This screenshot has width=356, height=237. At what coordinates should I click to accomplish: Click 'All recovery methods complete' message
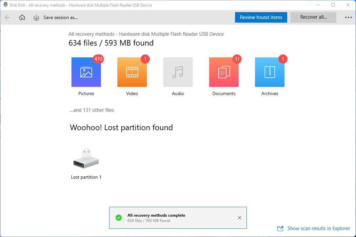pos(156,215)
